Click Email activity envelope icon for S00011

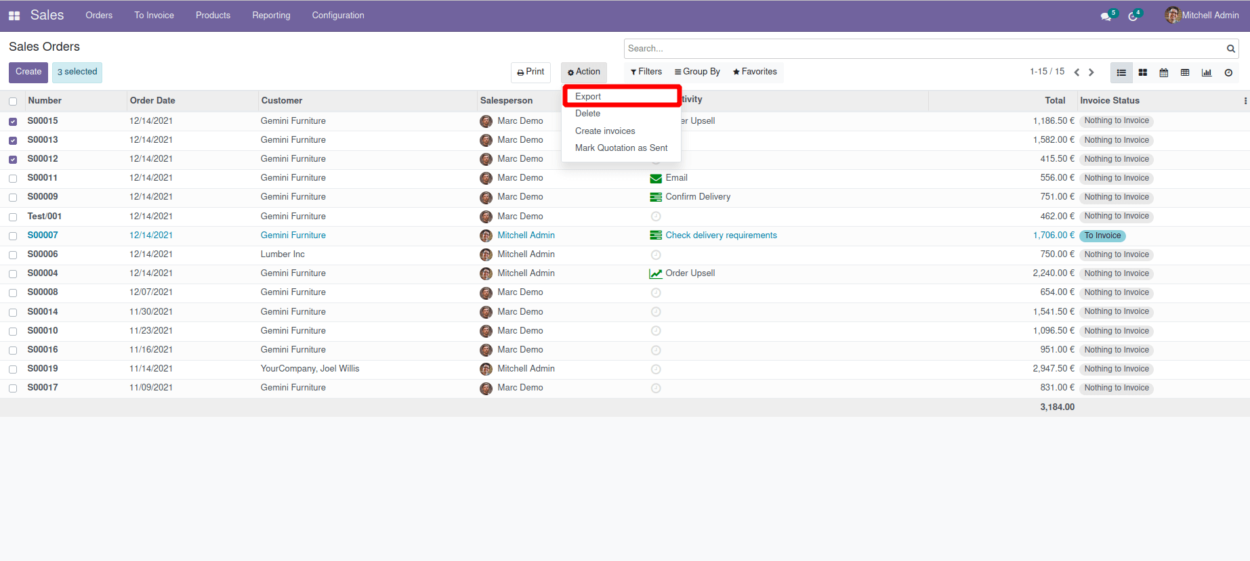point(656,179)
